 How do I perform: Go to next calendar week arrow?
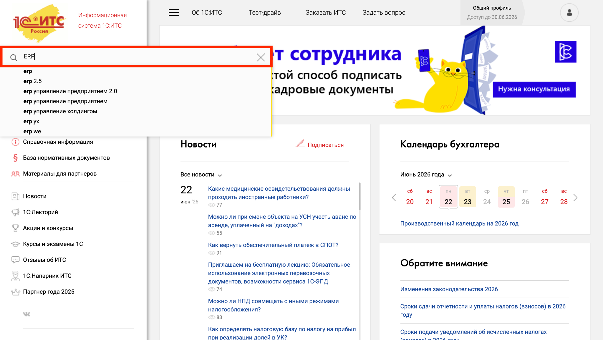pos(575,198)
